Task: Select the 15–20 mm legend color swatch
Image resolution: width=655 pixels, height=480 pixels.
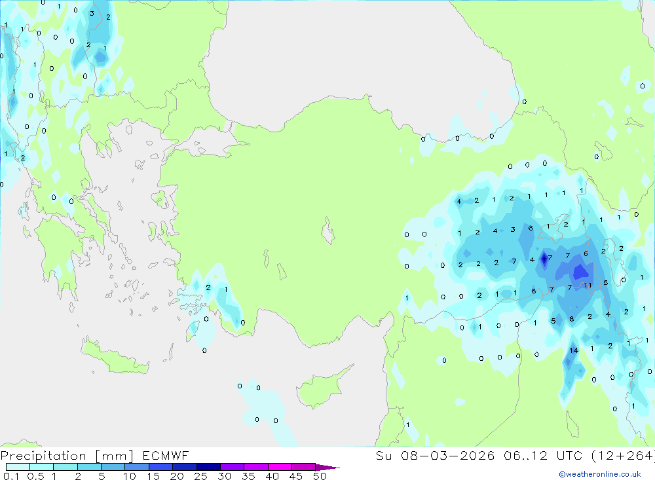Action: click(161, 467)
